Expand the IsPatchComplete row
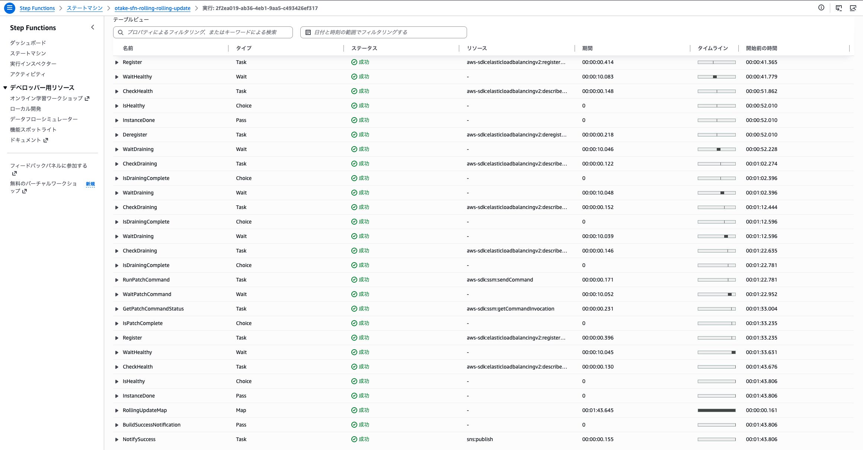Screen dimensions: 863x450 [x=117, y=324]
